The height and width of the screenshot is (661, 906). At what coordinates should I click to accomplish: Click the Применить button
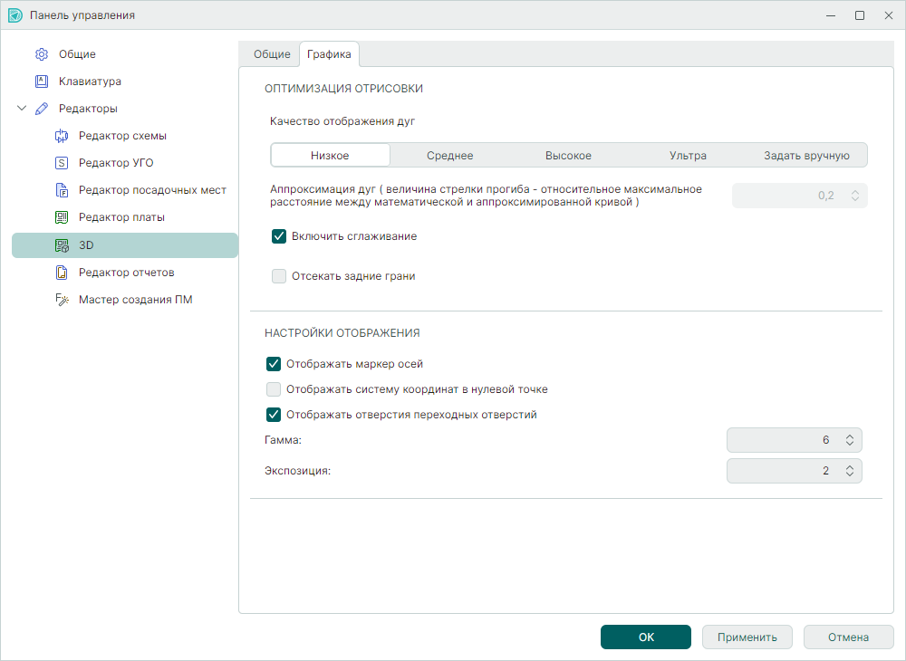click(747, 637)
